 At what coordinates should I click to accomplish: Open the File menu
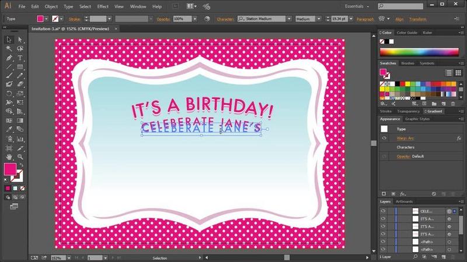pos(22,6)
